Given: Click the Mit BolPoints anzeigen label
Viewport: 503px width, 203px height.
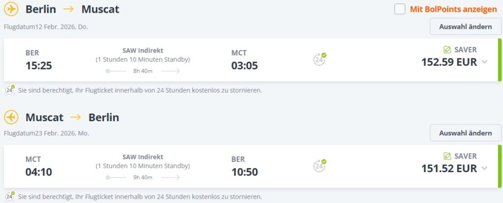Looking at the screenshot, I should click(x=453, y=9).
